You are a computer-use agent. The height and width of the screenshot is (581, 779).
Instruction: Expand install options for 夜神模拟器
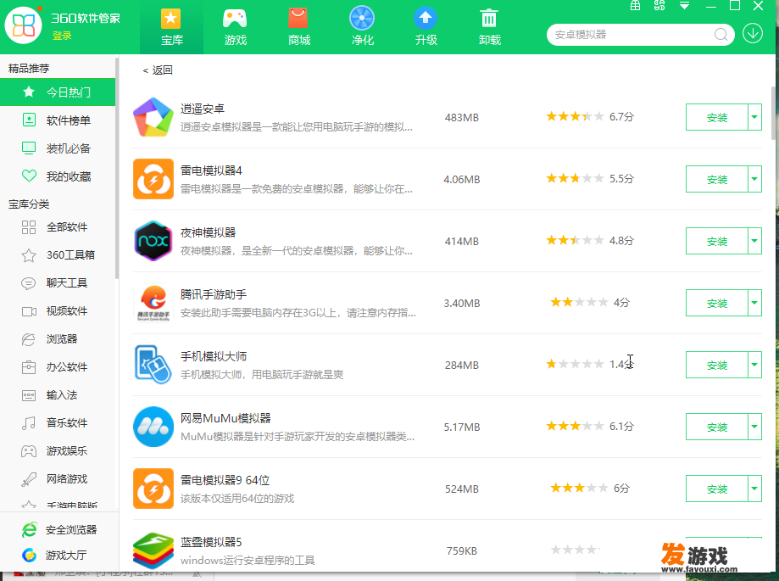click(754, 241)
